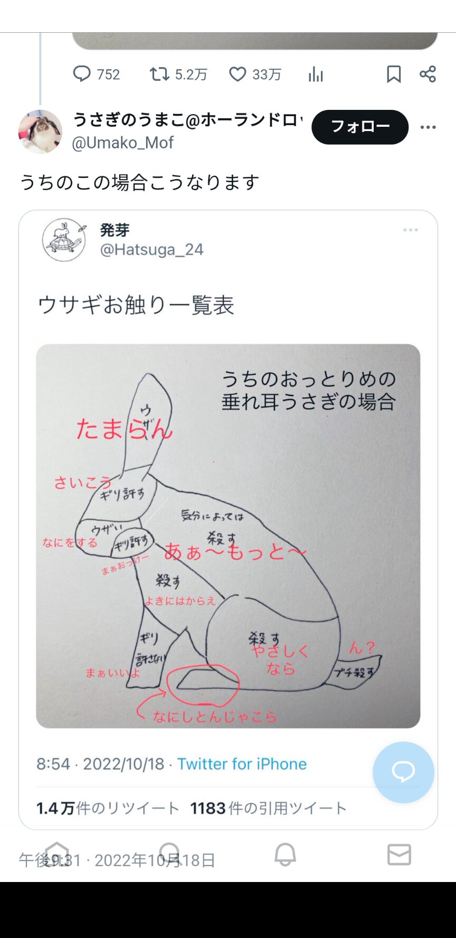Open うさぎのうまこ profile avatar

(x=40, y=132)
